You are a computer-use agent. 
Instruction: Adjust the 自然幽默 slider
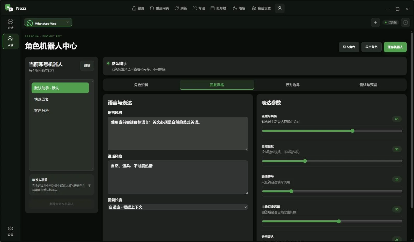coord(332,161)
